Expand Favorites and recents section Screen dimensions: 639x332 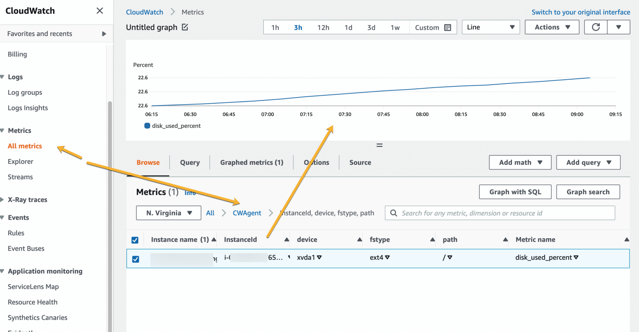point(104,34)
